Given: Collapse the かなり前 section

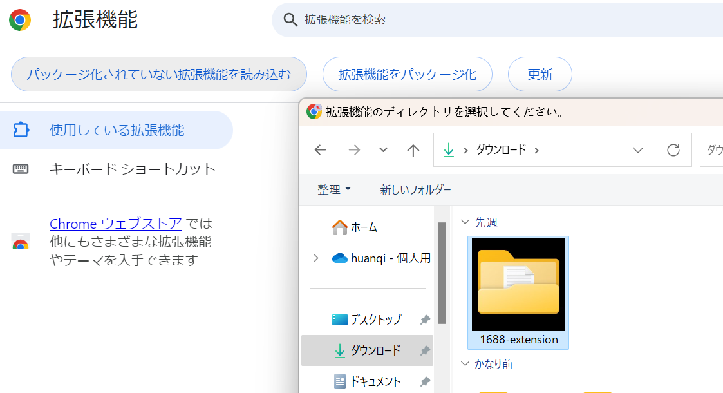Looking at the screenshot, I should (x=465, y=363).
